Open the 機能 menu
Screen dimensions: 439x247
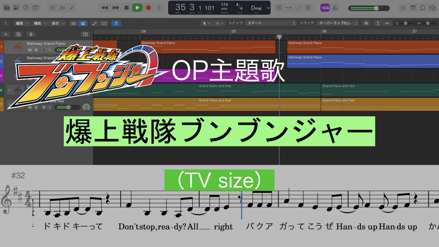[x=40, y=23]
